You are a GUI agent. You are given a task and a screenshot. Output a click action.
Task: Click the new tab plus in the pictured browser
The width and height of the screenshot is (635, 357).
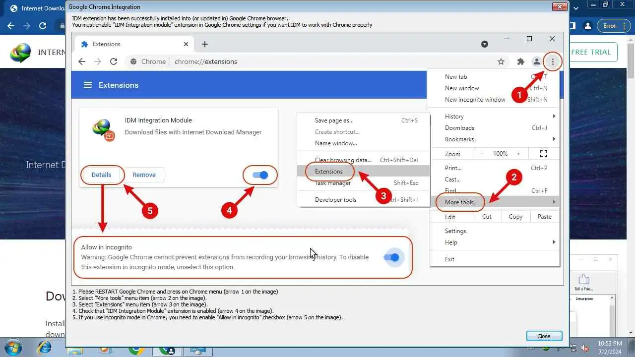[x=204, y=44]
